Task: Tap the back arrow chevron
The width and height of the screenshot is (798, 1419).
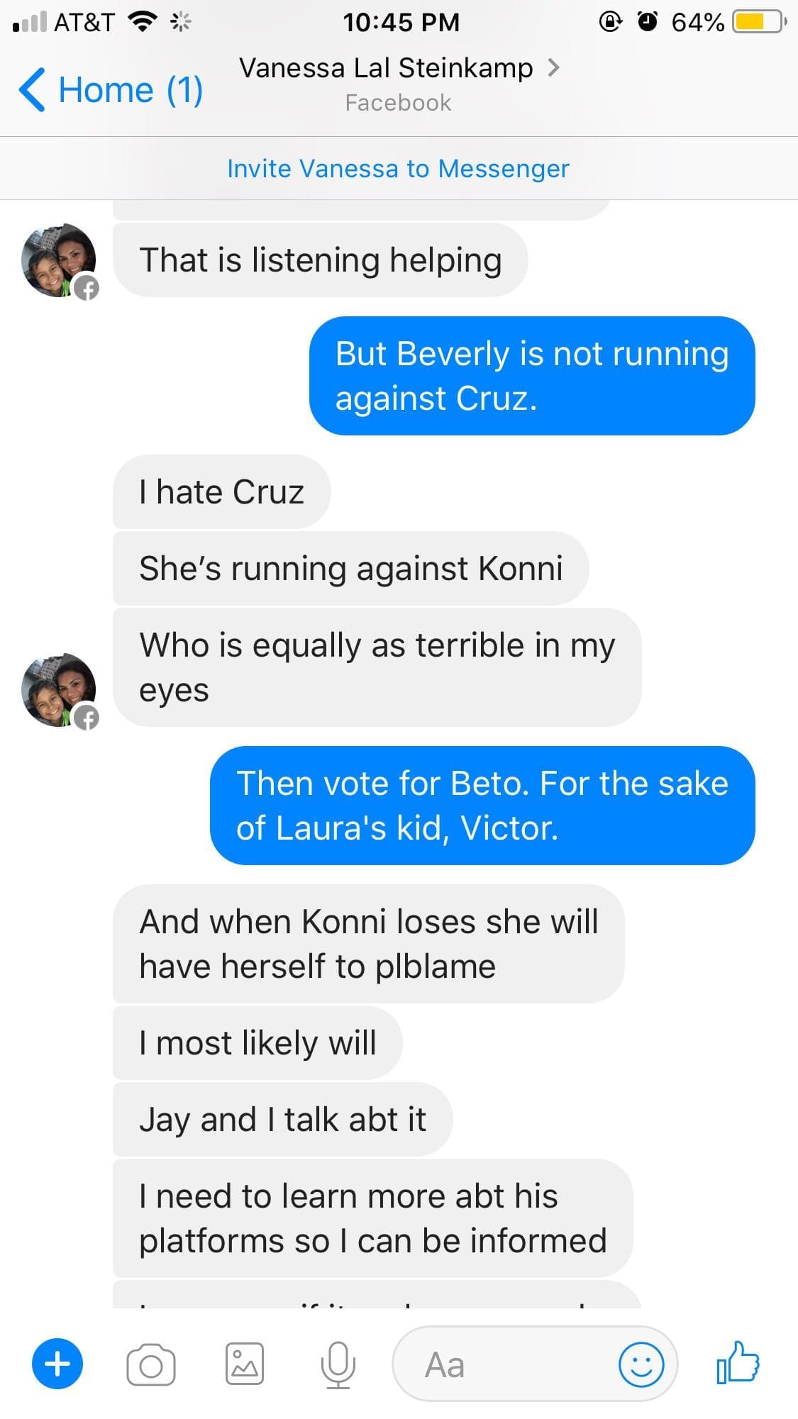Action: pyautogui.click(x=32, y=90)
